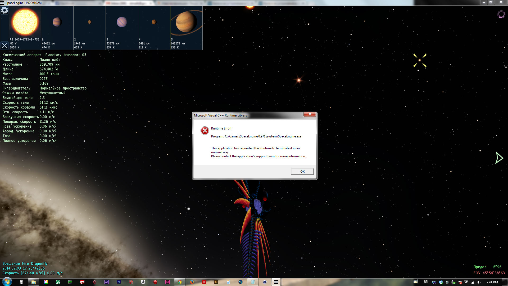Close the Microsoft Visual C++ Runtime Library dialog
The width and height of the screenshot is (508, 286).
point(310,114)
